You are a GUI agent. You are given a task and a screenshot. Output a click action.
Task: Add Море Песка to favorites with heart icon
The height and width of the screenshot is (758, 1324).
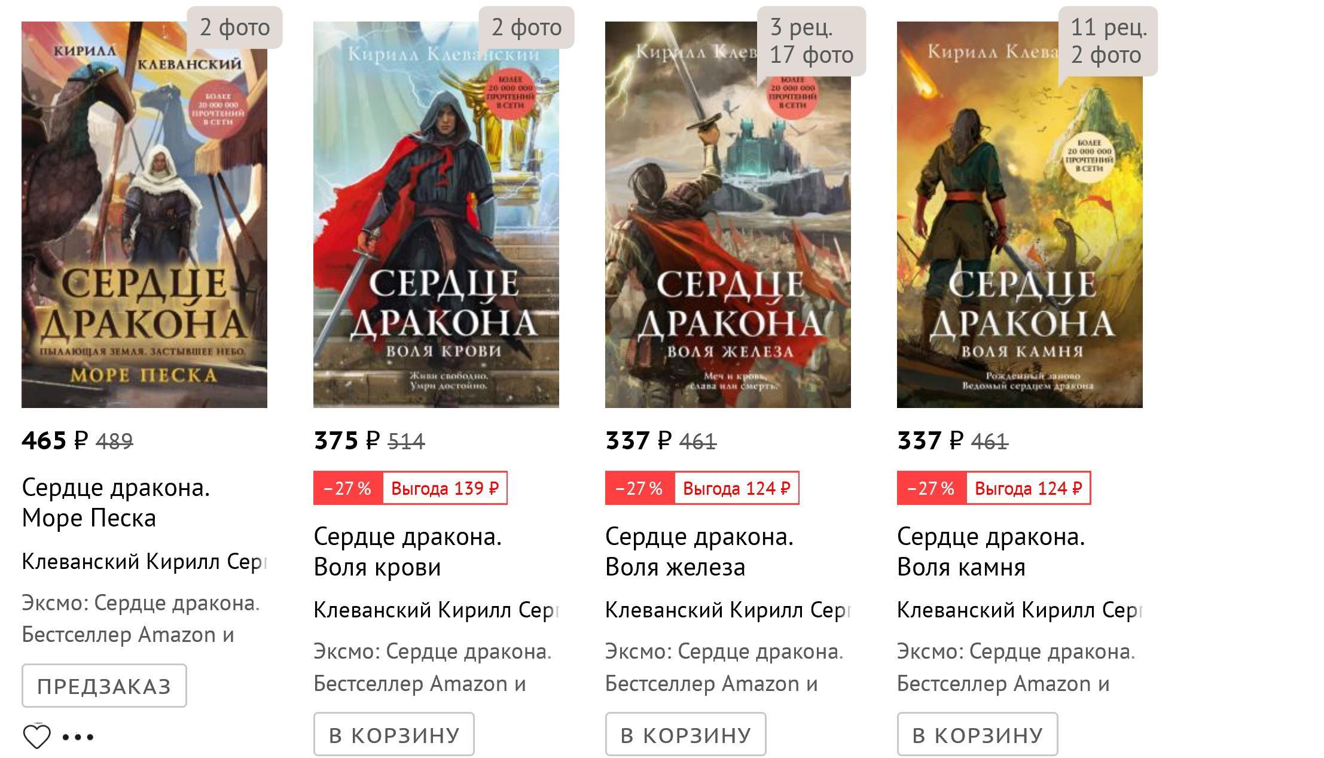[x=36, y=736]
